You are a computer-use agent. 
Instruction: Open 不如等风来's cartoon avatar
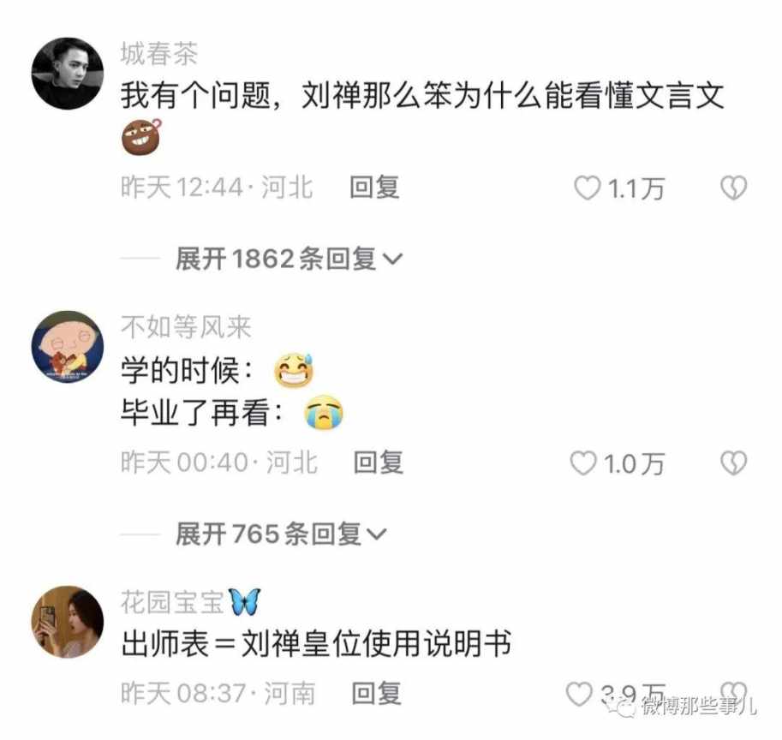point(68,347)
